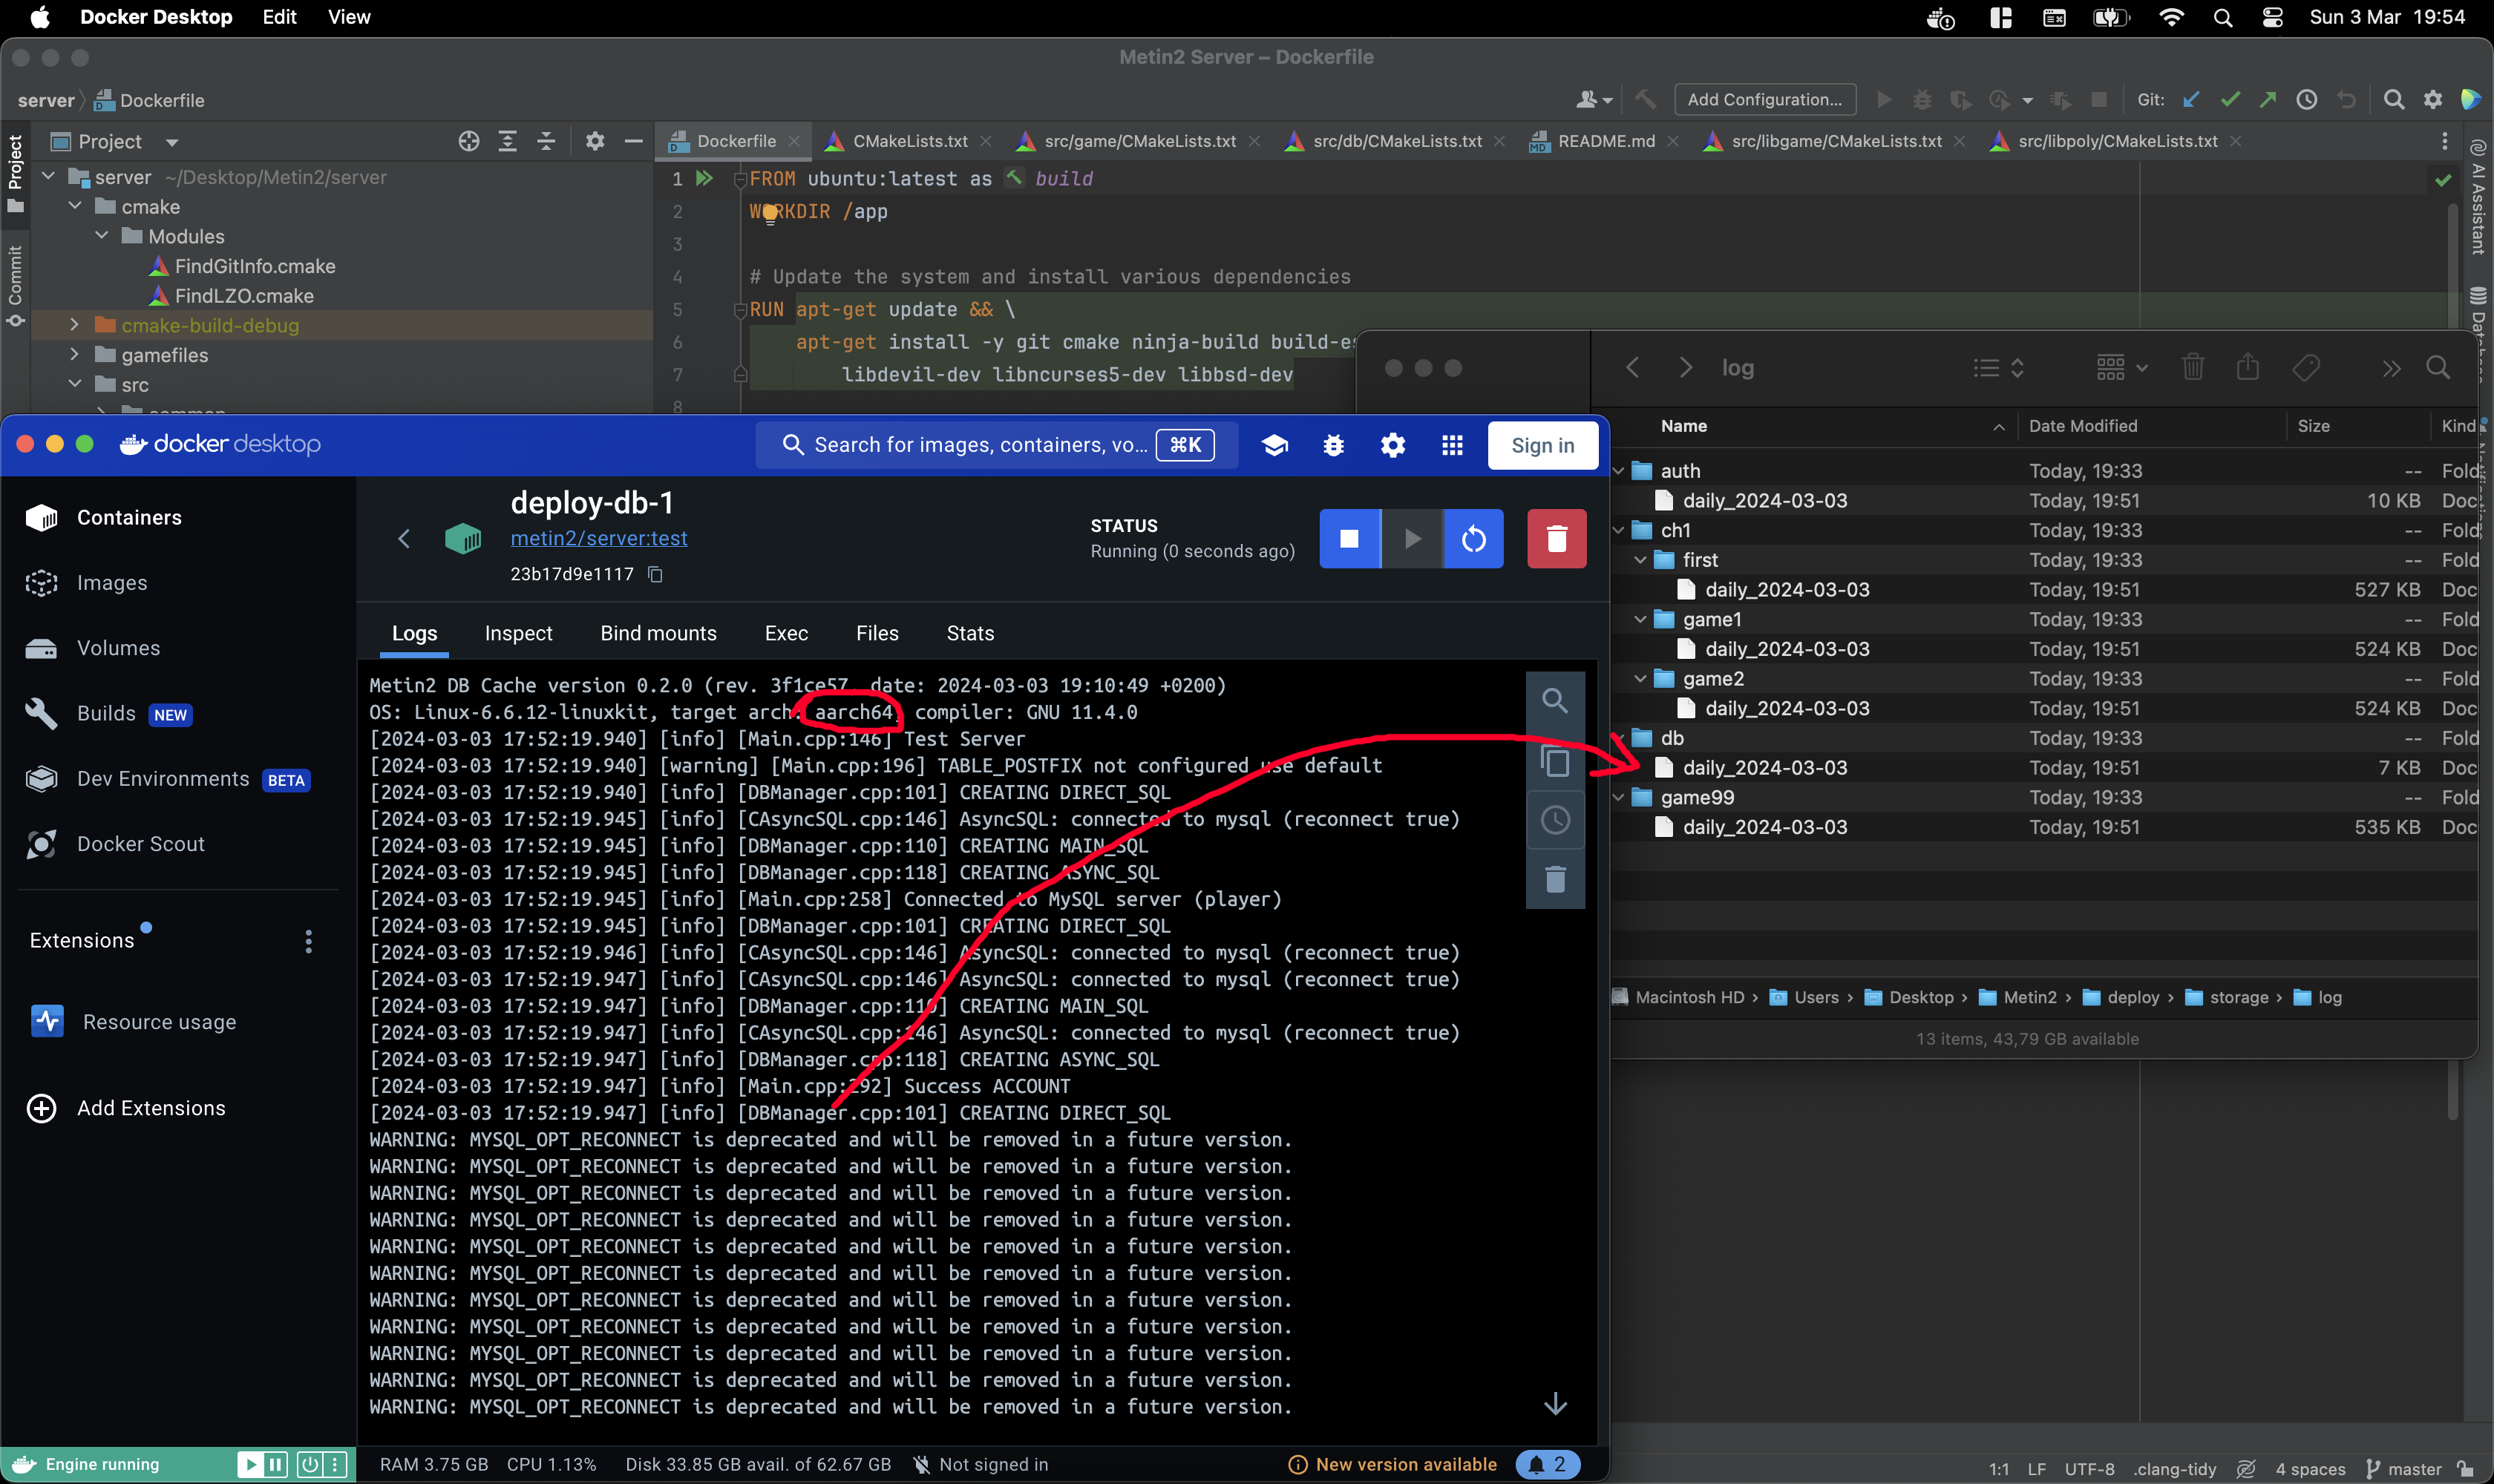The width and height of the screenshot is (2494, 1484).
Task: Switch to Files tab
Action: tap(877, 633)
